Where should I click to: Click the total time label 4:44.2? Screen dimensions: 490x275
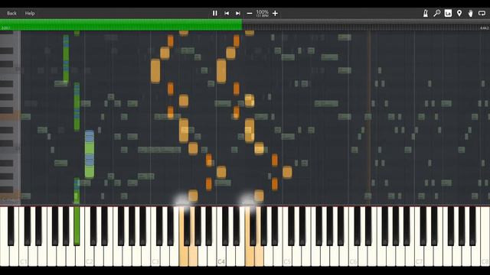click(x=484, y=28)
